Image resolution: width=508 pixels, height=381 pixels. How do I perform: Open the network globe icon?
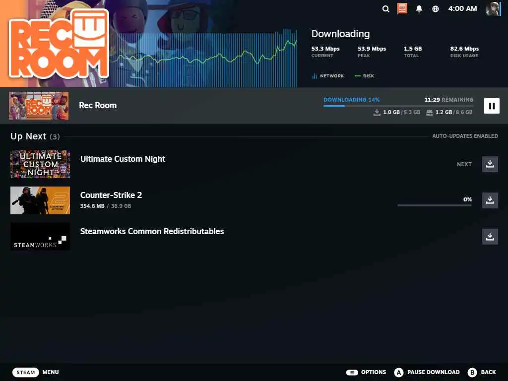click(436, 9)
